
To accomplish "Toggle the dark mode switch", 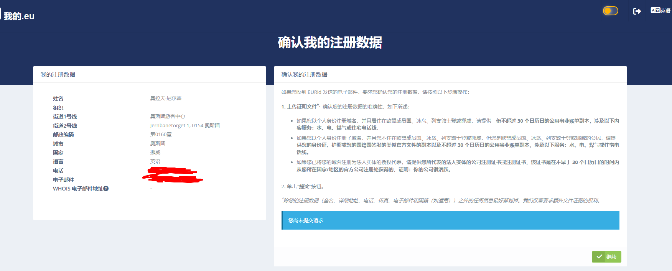I will 610,11.
